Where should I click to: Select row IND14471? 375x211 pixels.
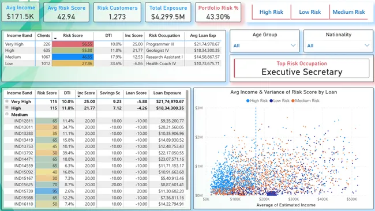(95, 159)
